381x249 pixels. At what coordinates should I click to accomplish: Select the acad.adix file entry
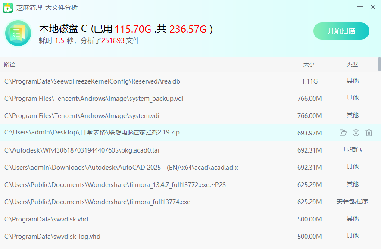click(x=121, y=167)
